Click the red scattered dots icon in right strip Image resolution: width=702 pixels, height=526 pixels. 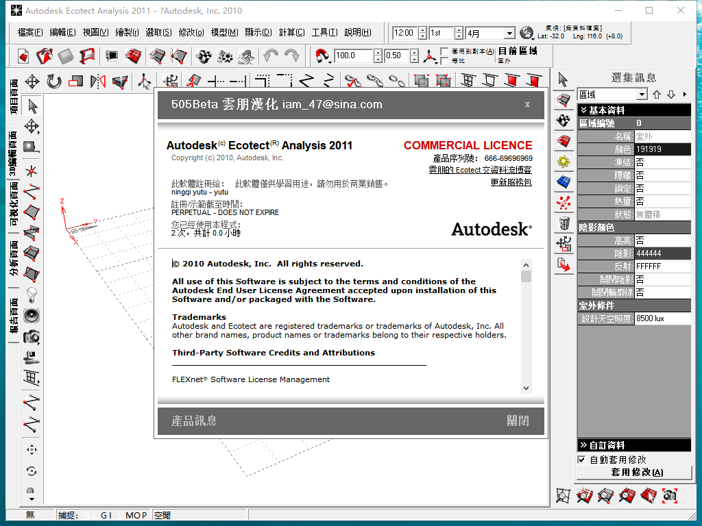tap(564, 203)
